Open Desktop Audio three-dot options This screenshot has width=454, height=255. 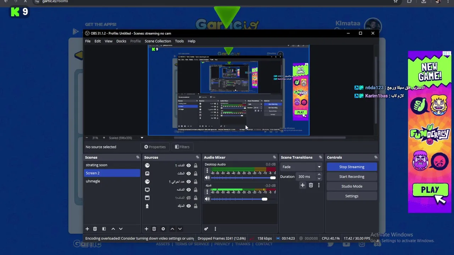click(207, 171)
